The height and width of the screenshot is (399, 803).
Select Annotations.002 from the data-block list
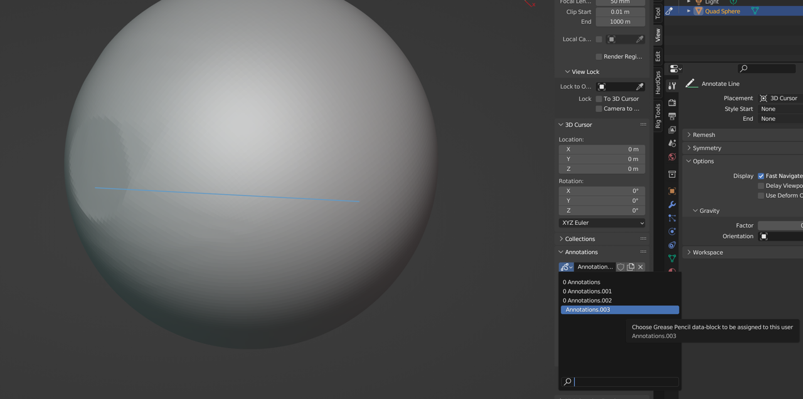(587, 301)
